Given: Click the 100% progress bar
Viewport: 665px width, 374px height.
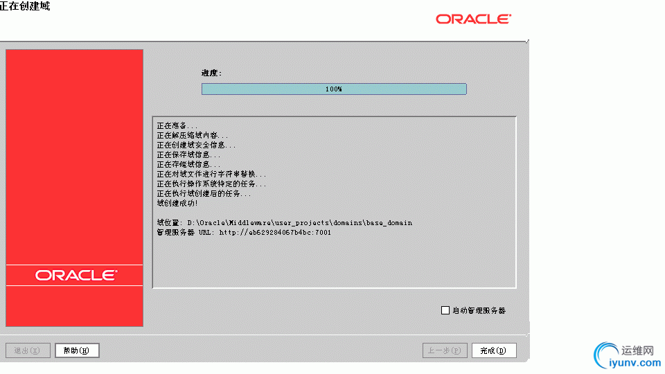Looking at the screenshot, I should [334, 89].
